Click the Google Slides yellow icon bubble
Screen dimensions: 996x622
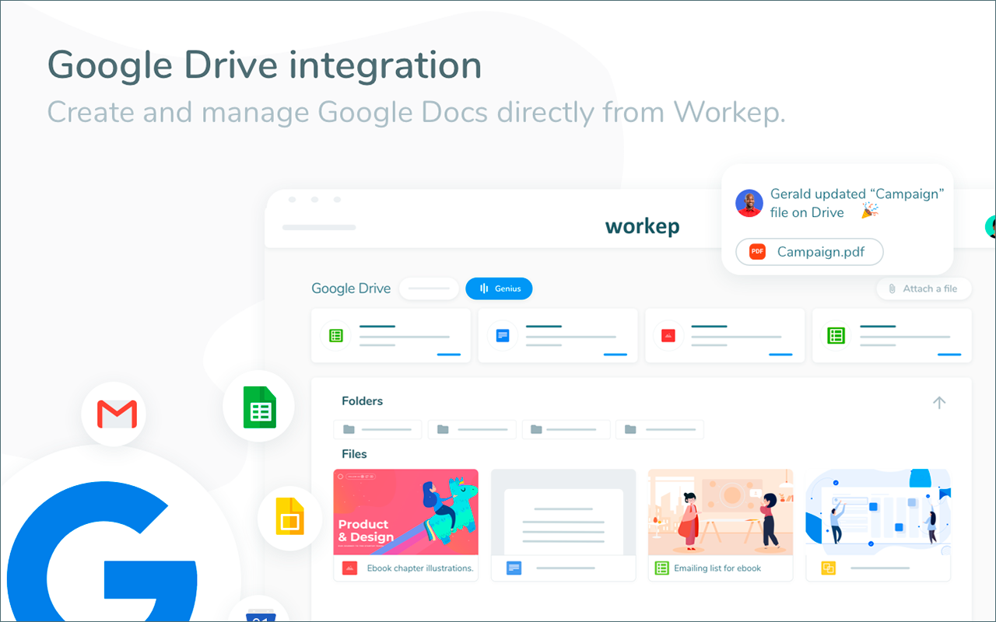(290, 519)
